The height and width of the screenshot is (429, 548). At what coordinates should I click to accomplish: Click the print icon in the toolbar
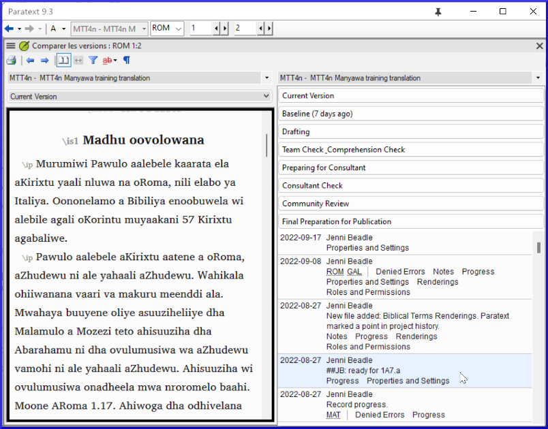11,61
